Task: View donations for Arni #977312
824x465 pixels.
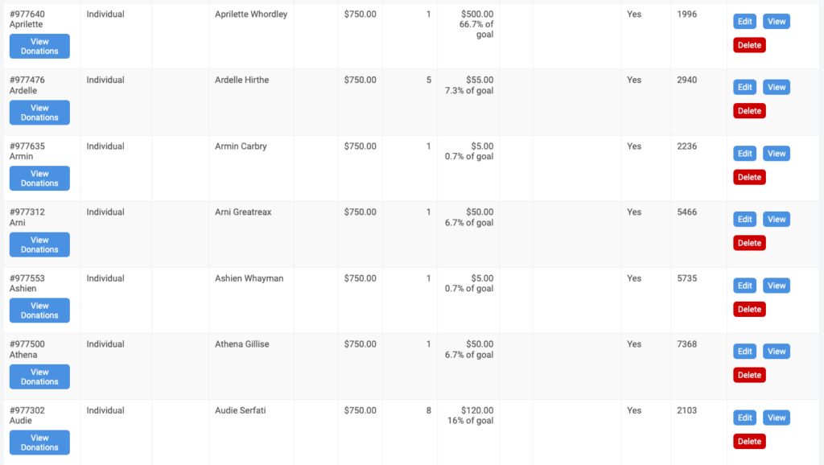Action: coord(39,245)
